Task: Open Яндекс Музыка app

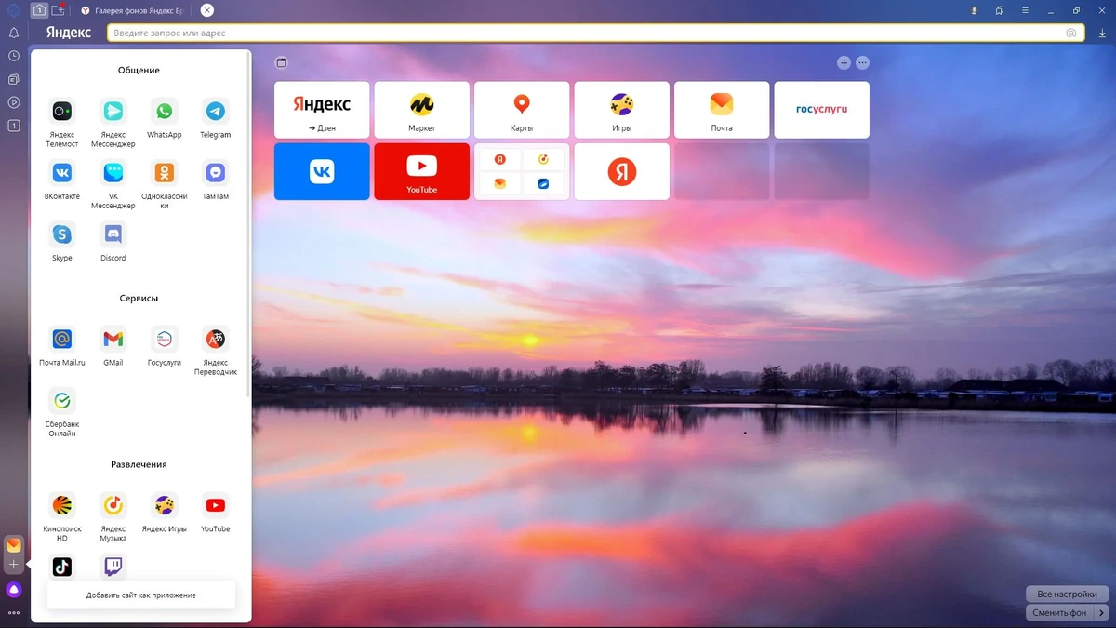Action: pyautogui.click(x=113, y=505)
